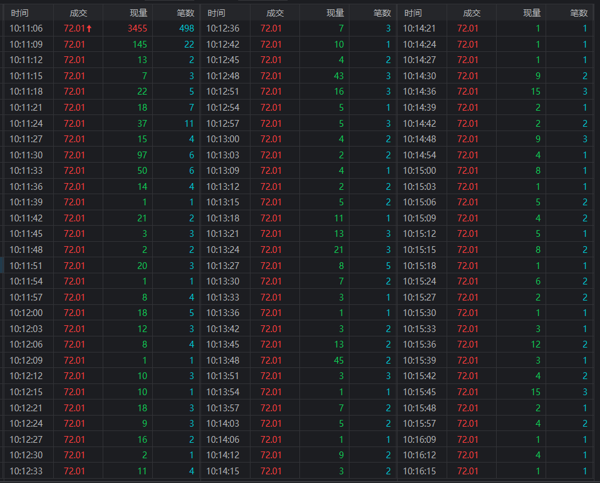Click the 10:14:21 time cell
The height and width of the screenshot is (483, 600).
point(419,28)
